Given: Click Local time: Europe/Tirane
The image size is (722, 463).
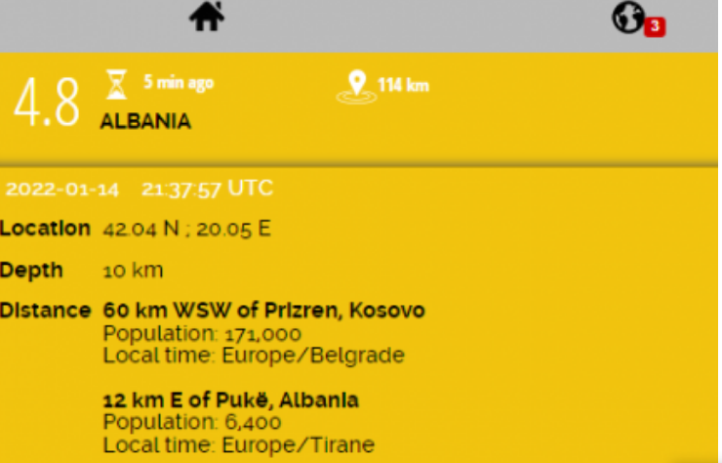Looking at the screenshot, I should click(x=238, y=445).
